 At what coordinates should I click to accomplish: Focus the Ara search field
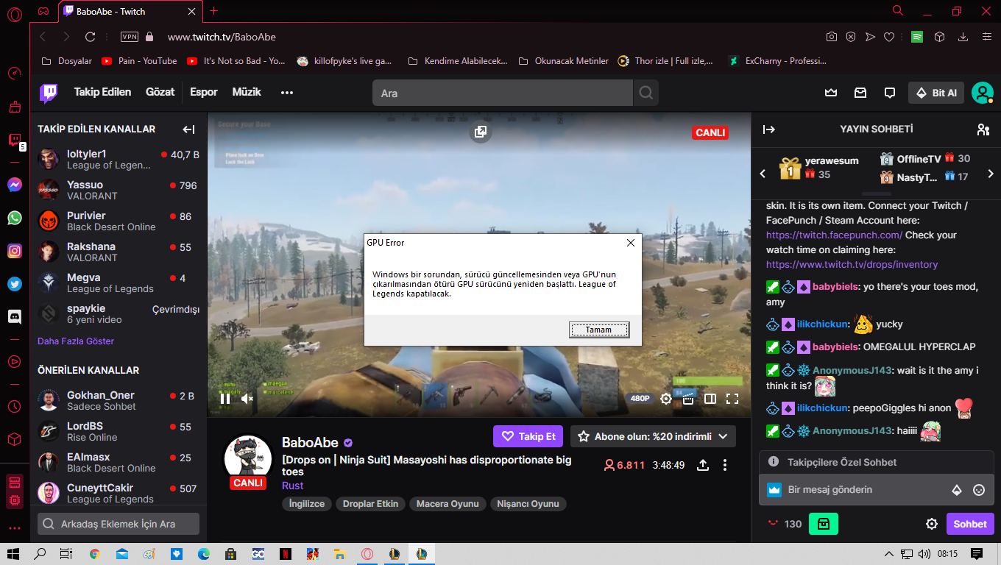[502, 93]
